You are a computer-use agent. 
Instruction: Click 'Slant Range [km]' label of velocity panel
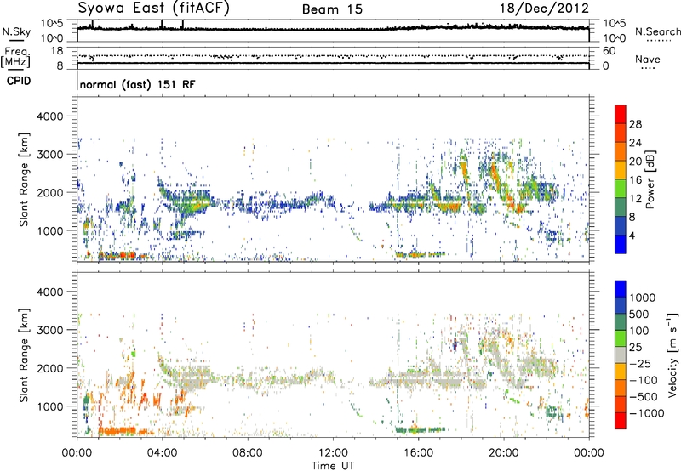[x=24, y=355]
